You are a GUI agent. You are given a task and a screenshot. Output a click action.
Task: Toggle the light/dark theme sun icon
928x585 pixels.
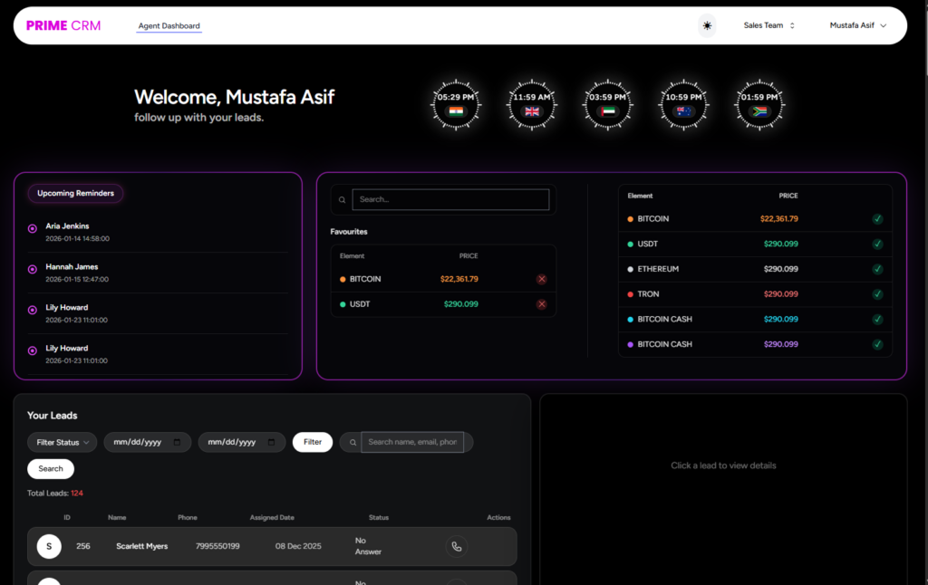pos(707,25)
